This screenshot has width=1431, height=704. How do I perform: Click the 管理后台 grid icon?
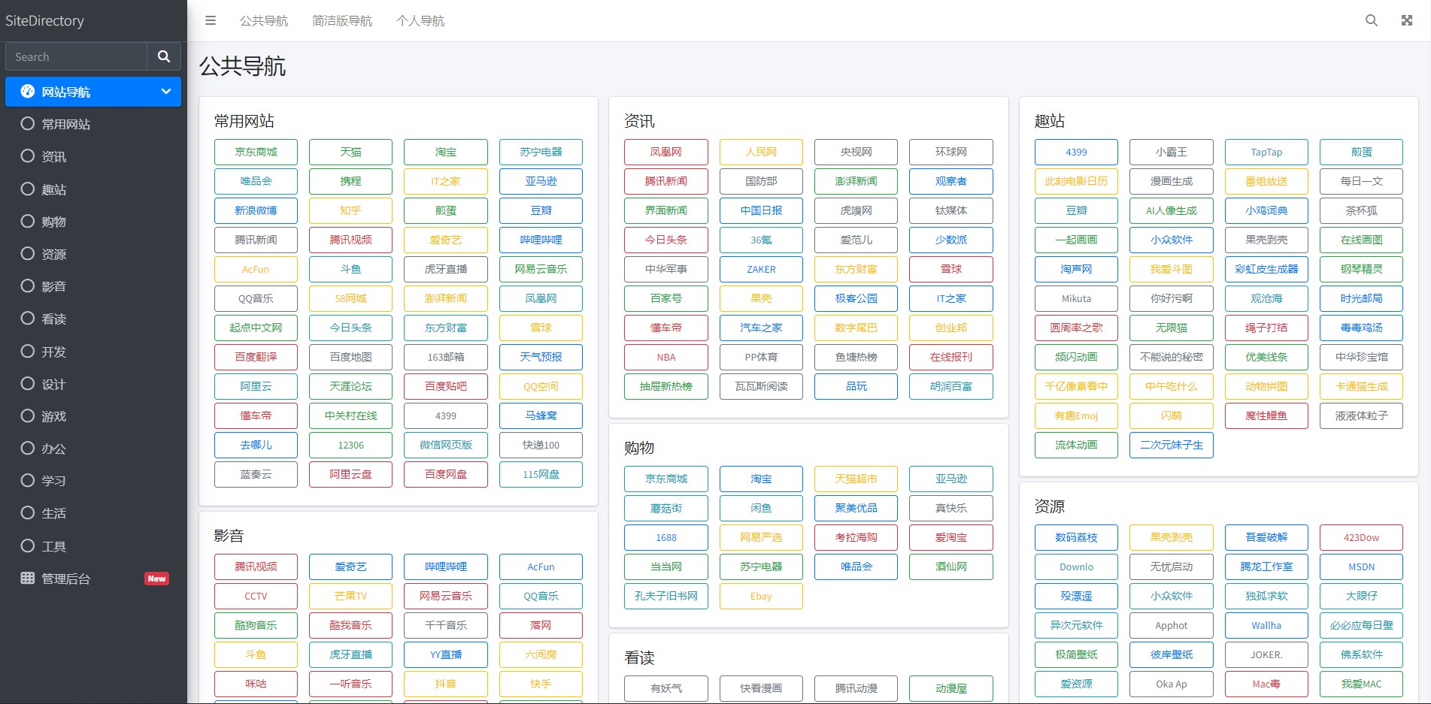(x=28, y=578)
